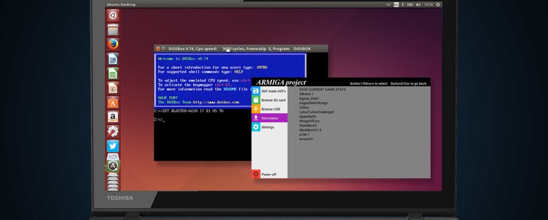Load the Celica savestate
The image size is (548, 220).
304,108
